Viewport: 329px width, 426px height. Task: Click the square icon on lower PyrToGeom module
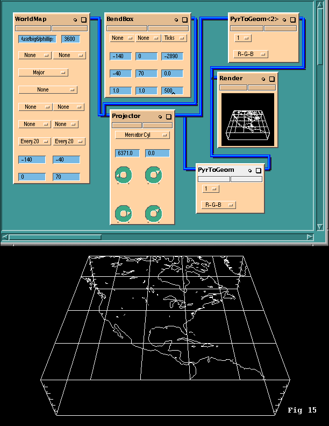coord(258,170)
